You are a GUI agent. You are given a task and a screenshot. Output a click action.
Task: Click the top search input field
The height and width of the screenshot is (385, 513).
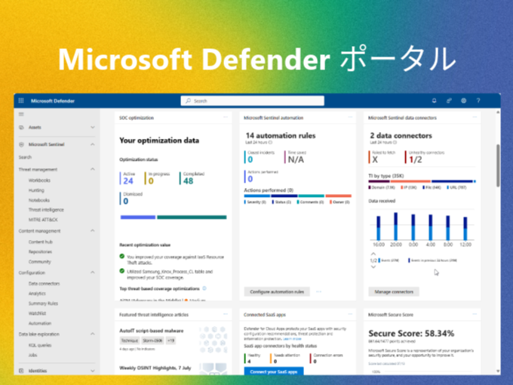252,101
